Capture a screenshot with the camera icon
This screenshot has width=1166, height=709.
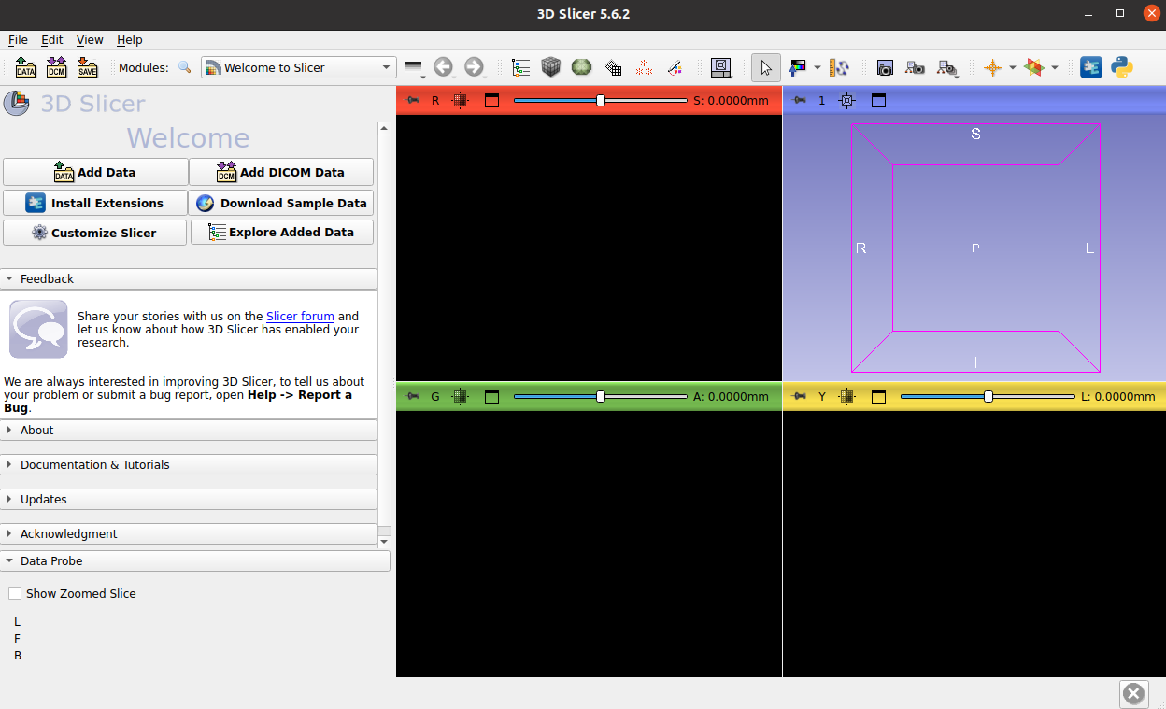click(x=885, y=67)
